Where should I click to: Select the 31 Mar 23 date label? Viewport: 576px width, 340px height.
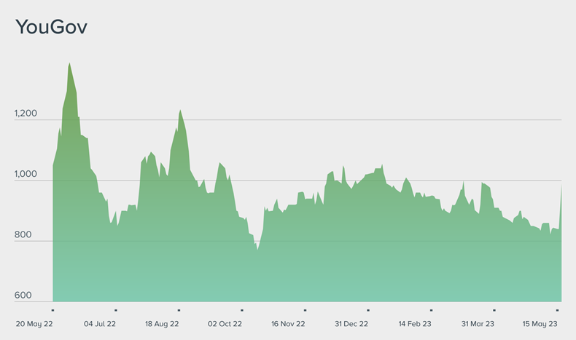coord(478,324)
